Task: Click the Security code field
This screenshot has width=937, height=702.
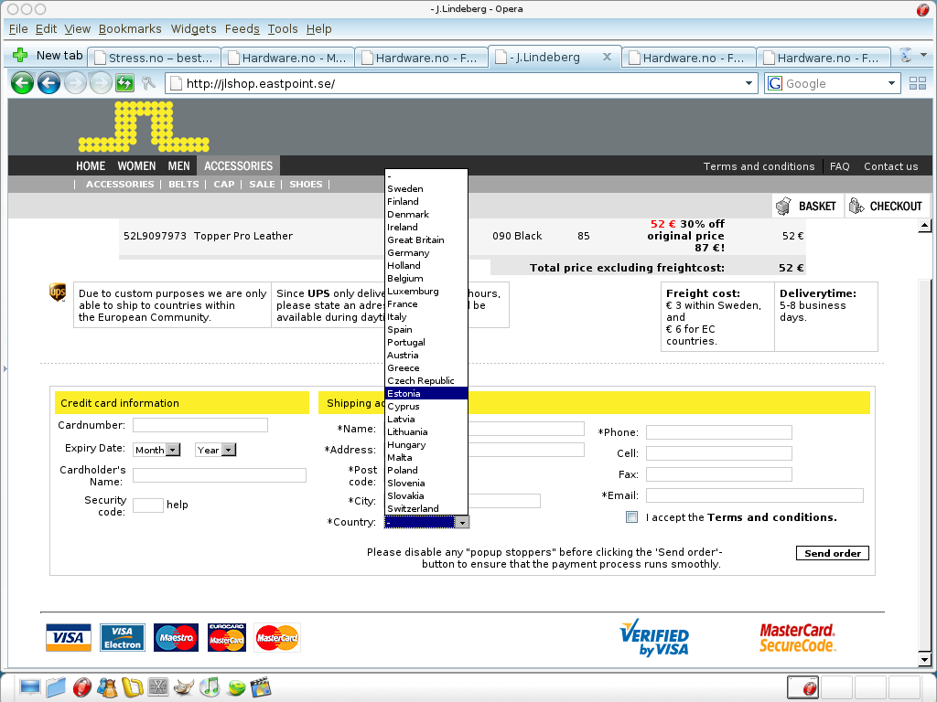Action: click(x=148, y=505)
